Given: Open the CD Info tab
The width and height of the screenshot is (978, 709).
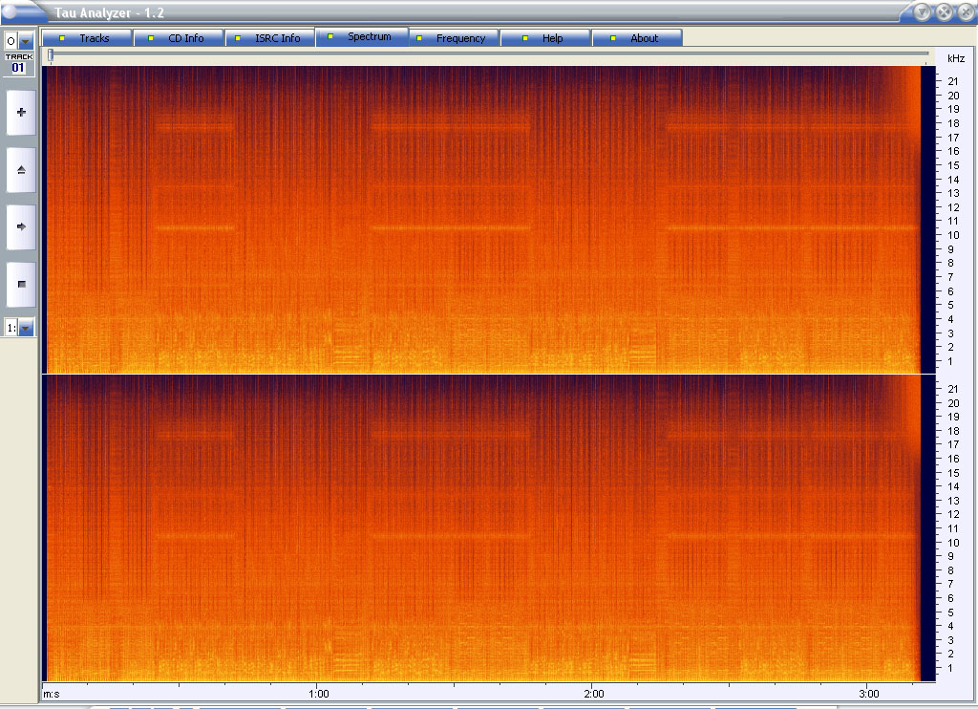Looking at the screenshot, I should click(179, 38).
